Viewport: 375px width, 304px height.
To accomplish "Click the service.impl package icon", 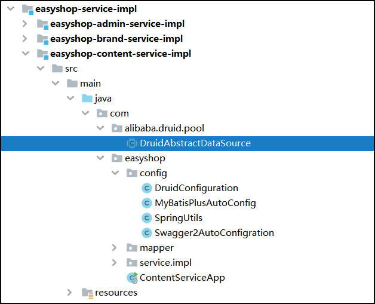I will coord(132,263).
